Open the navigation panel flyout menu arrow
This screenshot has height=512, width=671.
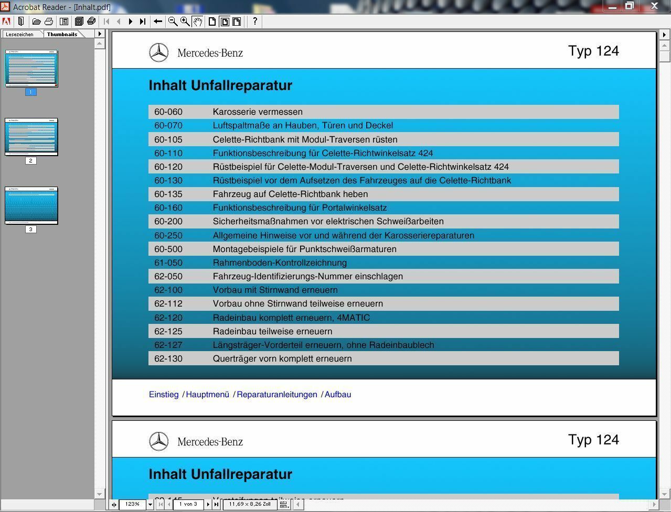pos(100,34)
